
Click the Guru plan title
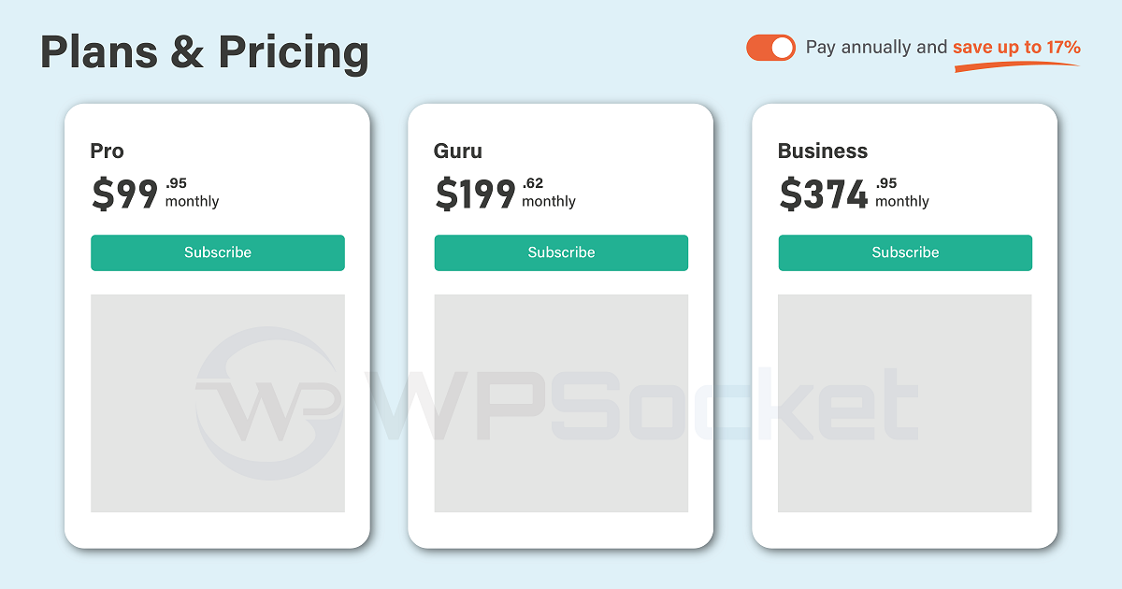[x=458, y=151]
